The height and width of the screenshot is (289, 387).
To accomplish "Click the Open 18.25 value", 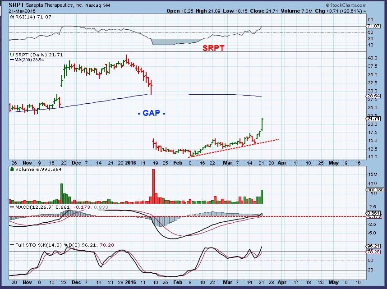I will (x=180, y=11).
